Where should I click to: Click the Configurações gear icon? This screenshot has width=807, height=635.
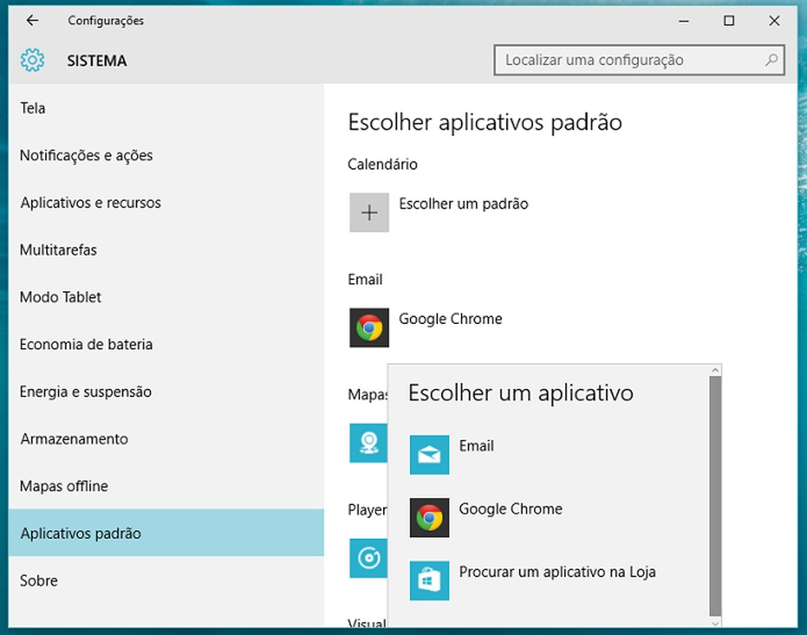[31, 60]
